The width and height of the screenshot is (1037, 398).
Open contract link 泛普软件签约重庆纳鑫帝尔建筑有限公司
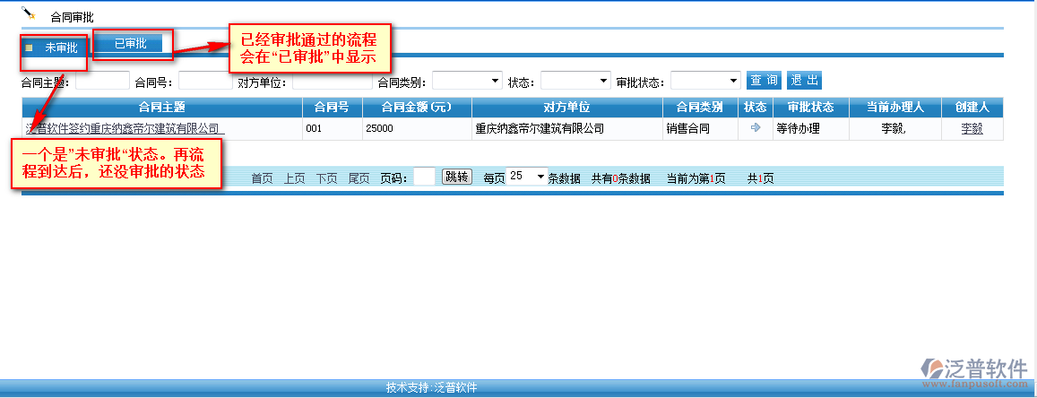(124, 129)
